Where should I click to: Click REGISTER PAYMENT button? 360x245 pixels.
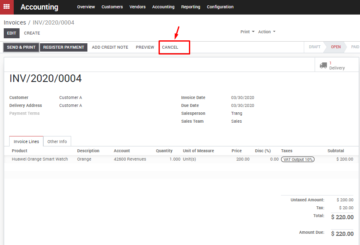click(x=64, y=47)
